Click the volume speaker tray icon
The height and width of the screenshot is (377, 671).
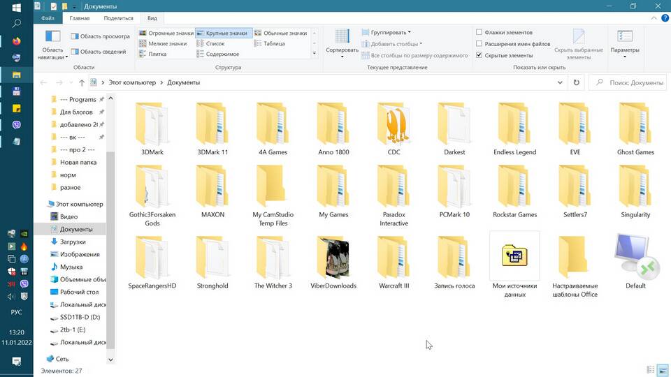[x=11, y=296]
